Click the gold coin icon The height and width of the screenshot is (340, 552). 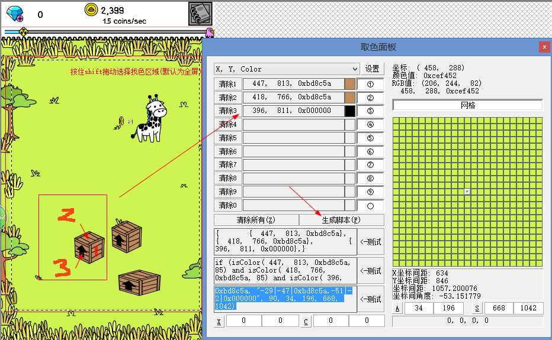coord(91,10)
